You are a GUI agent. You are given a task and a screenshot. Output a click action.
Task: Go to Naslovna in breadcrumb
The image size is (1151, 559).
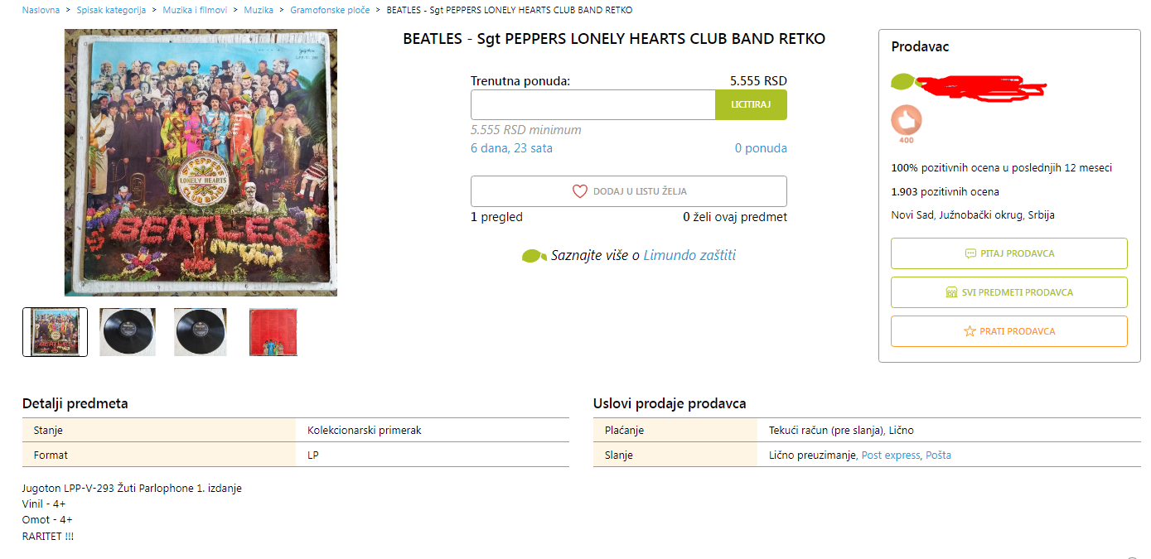tap(41, 10)
